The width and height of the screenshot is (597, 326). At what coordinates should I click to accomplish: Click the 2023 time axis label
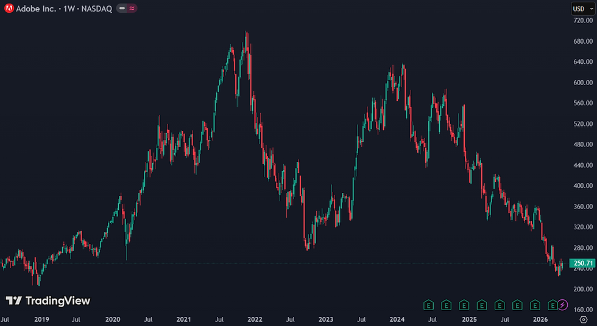[x=326, y=319]
